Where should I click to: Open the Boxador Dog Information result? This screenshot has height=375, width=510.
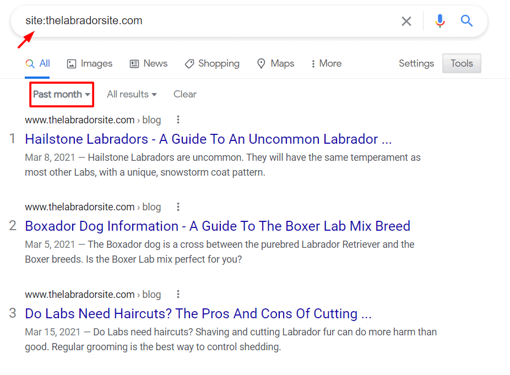point(217,226)
